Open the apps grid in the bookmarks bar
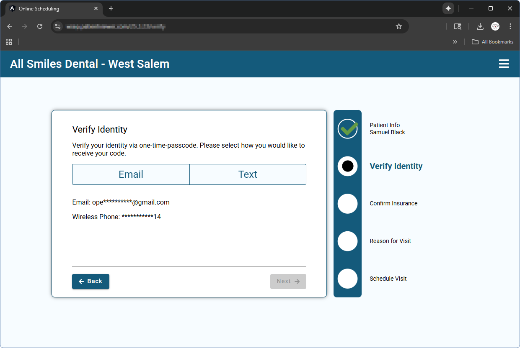520x348 pixels. 9,42
